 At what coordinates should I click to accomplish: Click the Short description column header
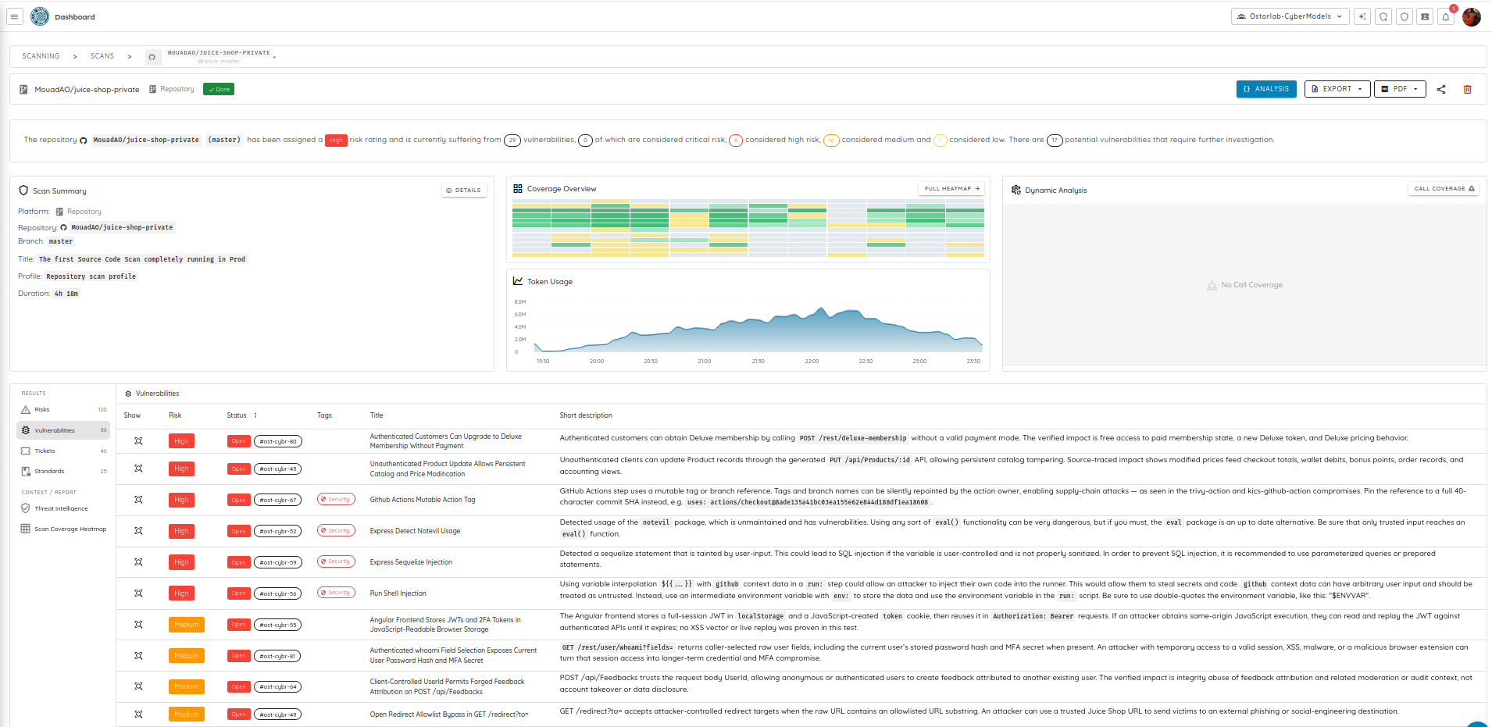point(586,415)
